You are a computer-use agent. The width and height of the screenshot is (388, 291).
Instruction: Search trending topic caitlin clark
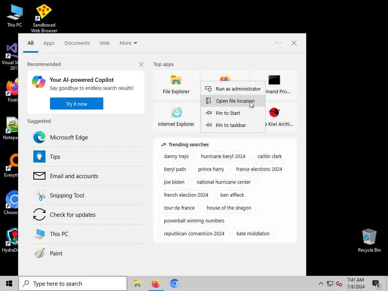(x=269, y=156)
